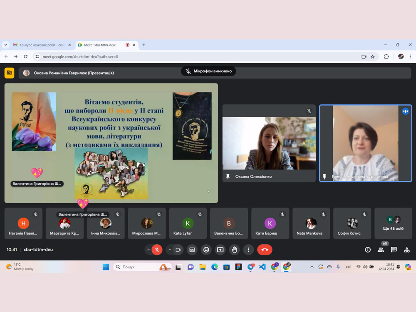Expand the audio settings arrow beside microphone
The image size is (416, 312).
point(148,250)
